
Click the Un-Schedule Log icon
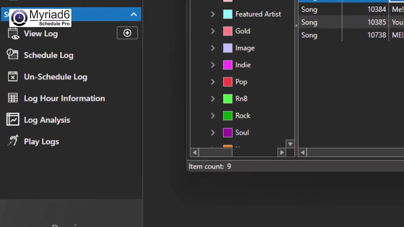(13, 77)
